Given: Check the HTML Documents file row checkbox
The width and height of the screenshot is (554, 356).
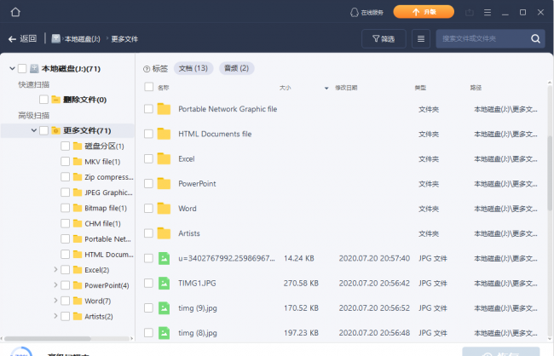Looking at the screenshot, I should [149, 134].
